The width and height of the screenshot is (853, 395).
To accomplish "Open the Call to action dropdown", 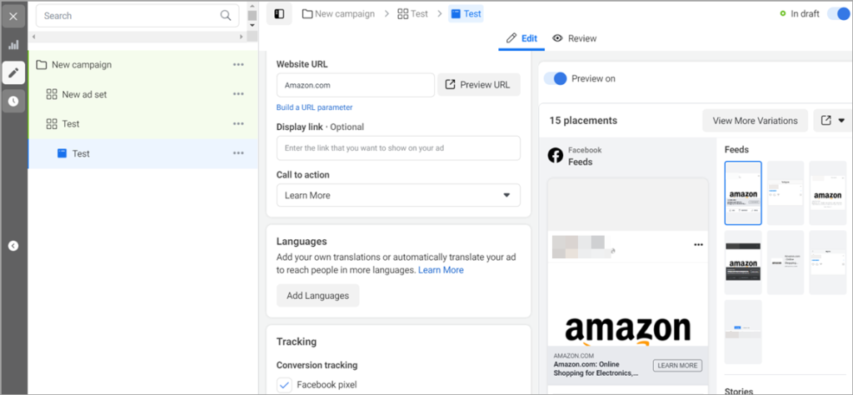I will tap(398, 195).
